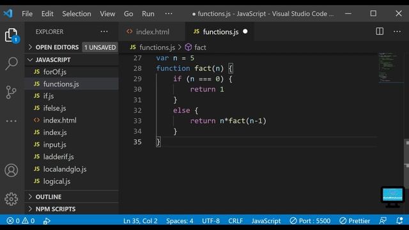Open ladderif.js in explorer

(72, 157)
